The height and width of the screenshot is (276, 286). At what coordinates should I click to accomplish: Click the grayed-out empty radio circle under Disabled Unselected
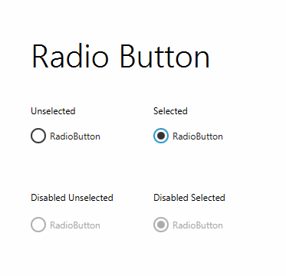point(38,225)
